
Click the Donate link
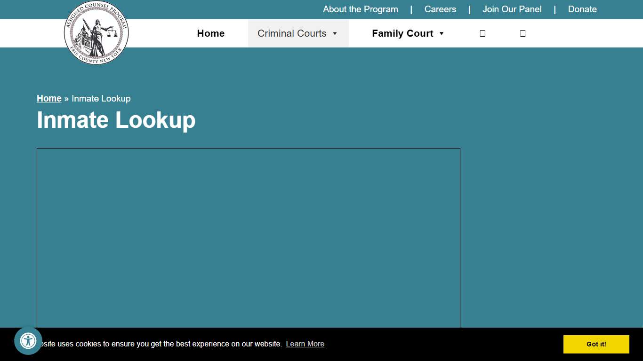[582, 9]
